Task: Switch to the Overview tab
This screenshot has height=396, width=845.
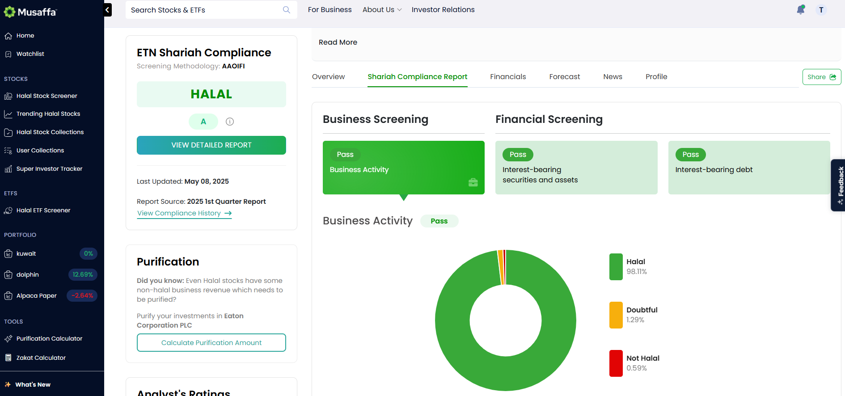Action: coord(329,77)
